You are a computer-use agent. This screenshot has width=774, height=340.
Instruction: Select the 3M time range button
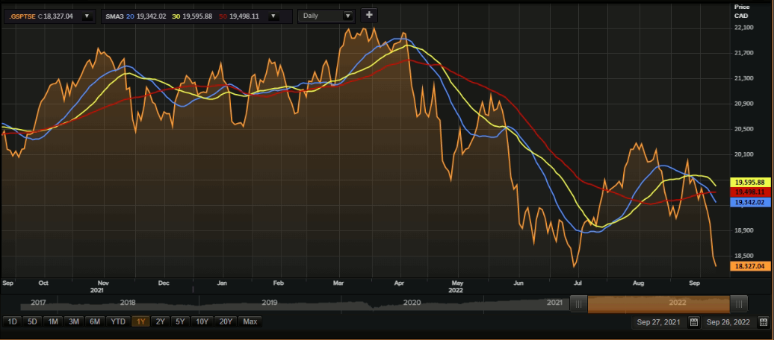(x=73, y=322)
